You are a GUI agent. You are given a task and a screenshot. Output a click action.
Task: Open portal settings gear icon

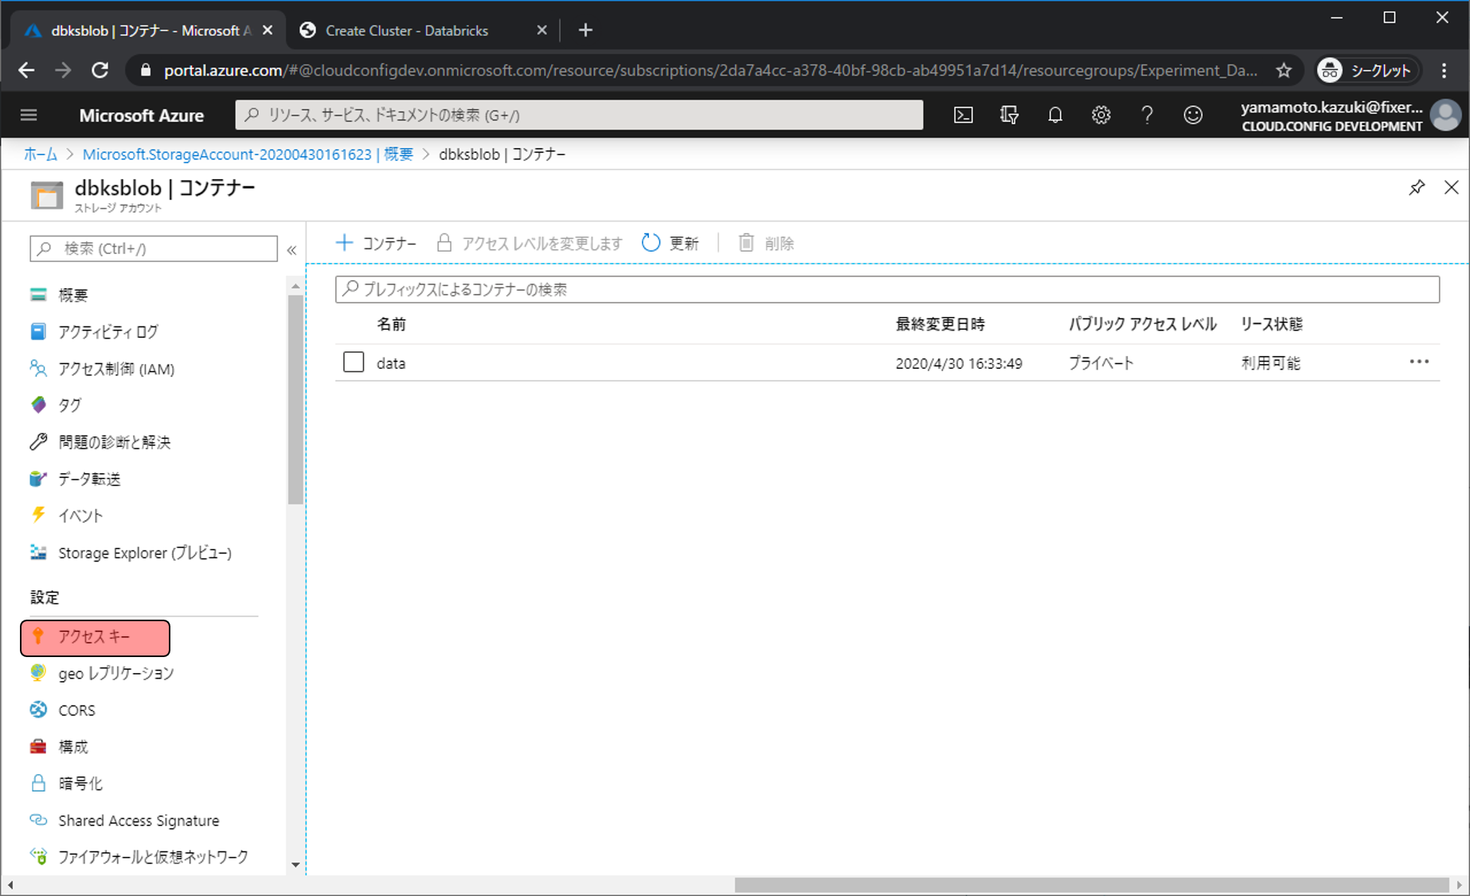(x=1101, y=115)
